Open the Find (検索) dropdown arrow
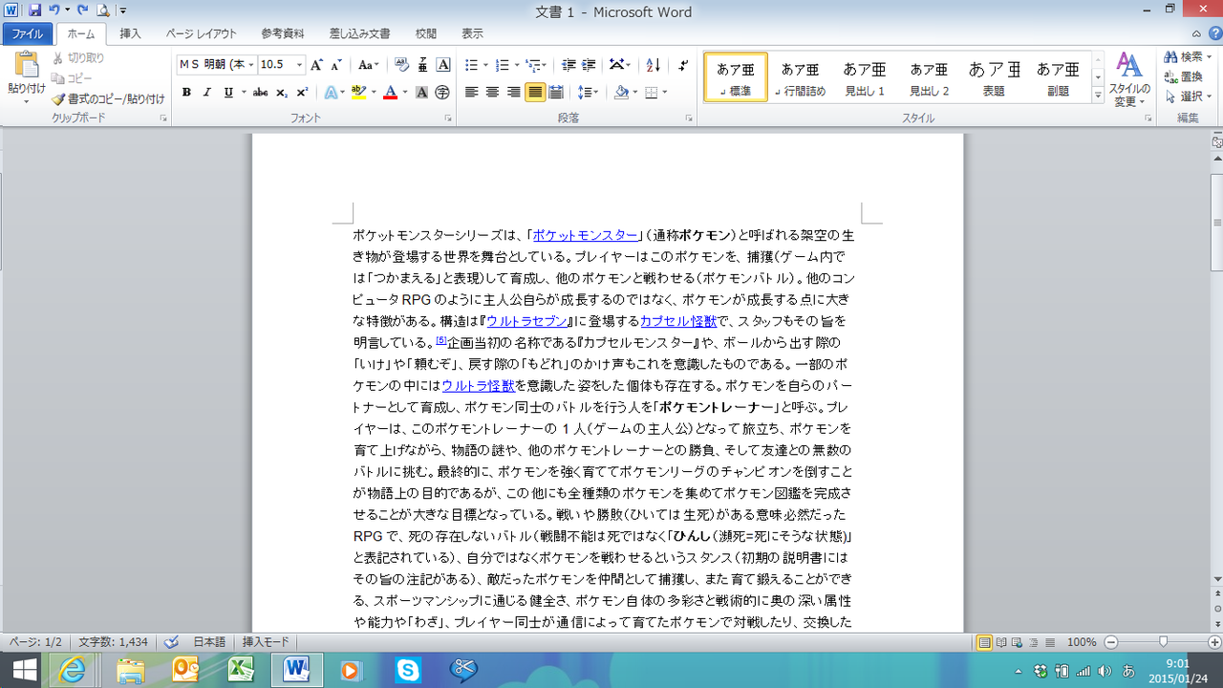Viewport: 1223px width, 688px height. pos(1210,56)
